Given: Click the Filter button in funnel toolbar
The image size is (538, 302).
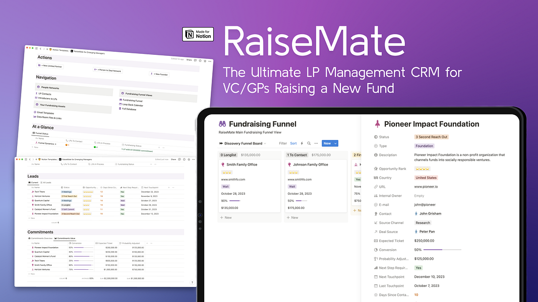Looking at the screenshot, I should 283,143.
